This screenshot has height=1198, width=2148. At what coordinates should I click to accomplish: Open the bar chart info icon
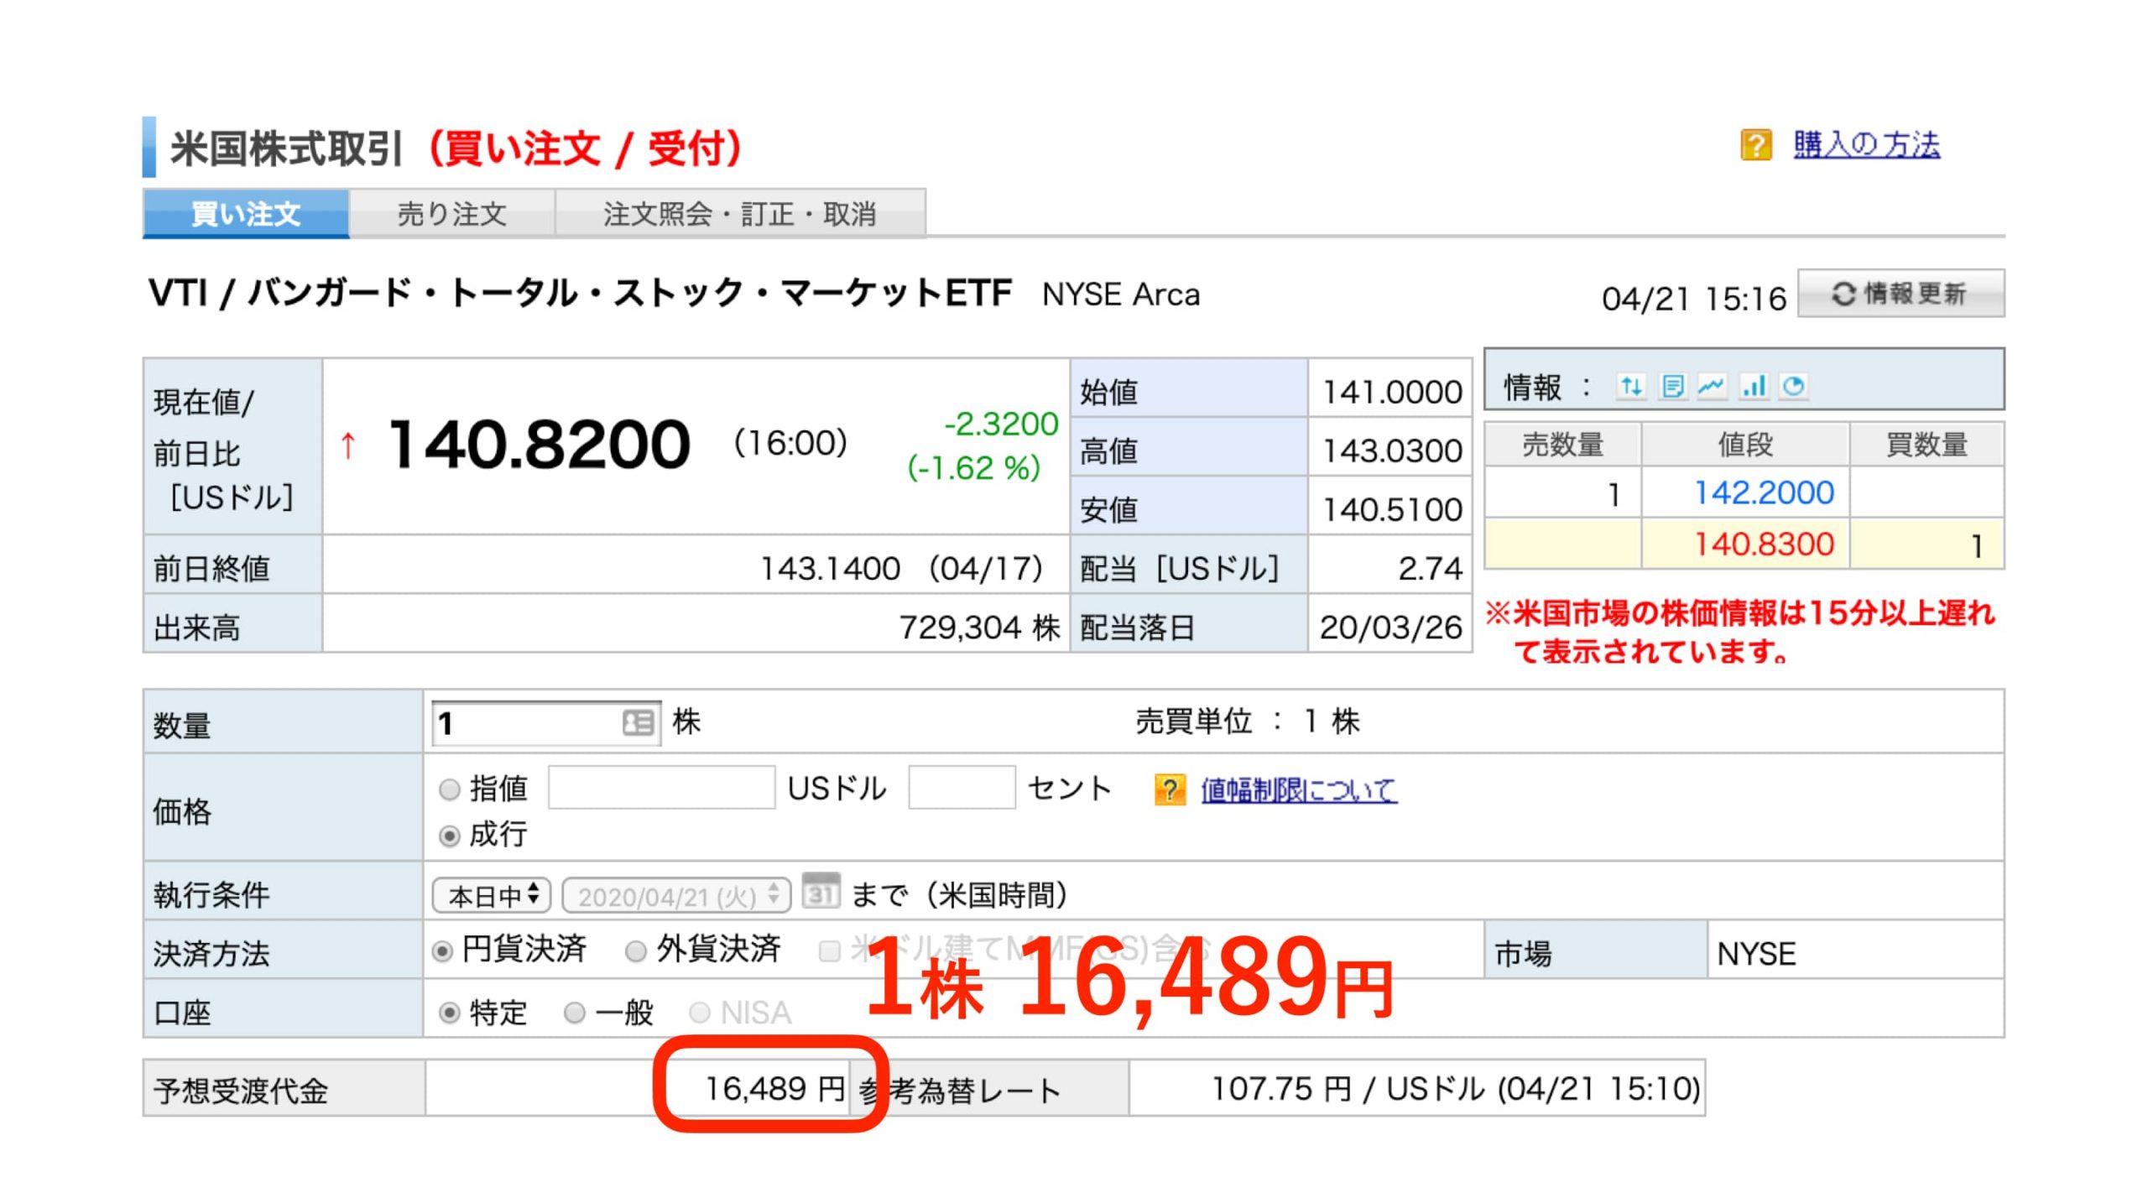tap(1754, 387)
